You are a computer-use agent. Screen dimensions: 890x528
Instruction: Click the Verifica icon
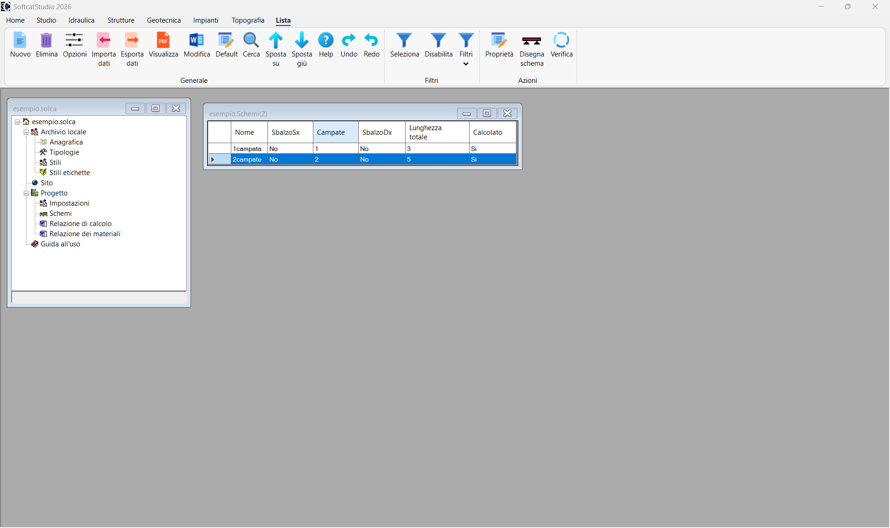(561, 40)
